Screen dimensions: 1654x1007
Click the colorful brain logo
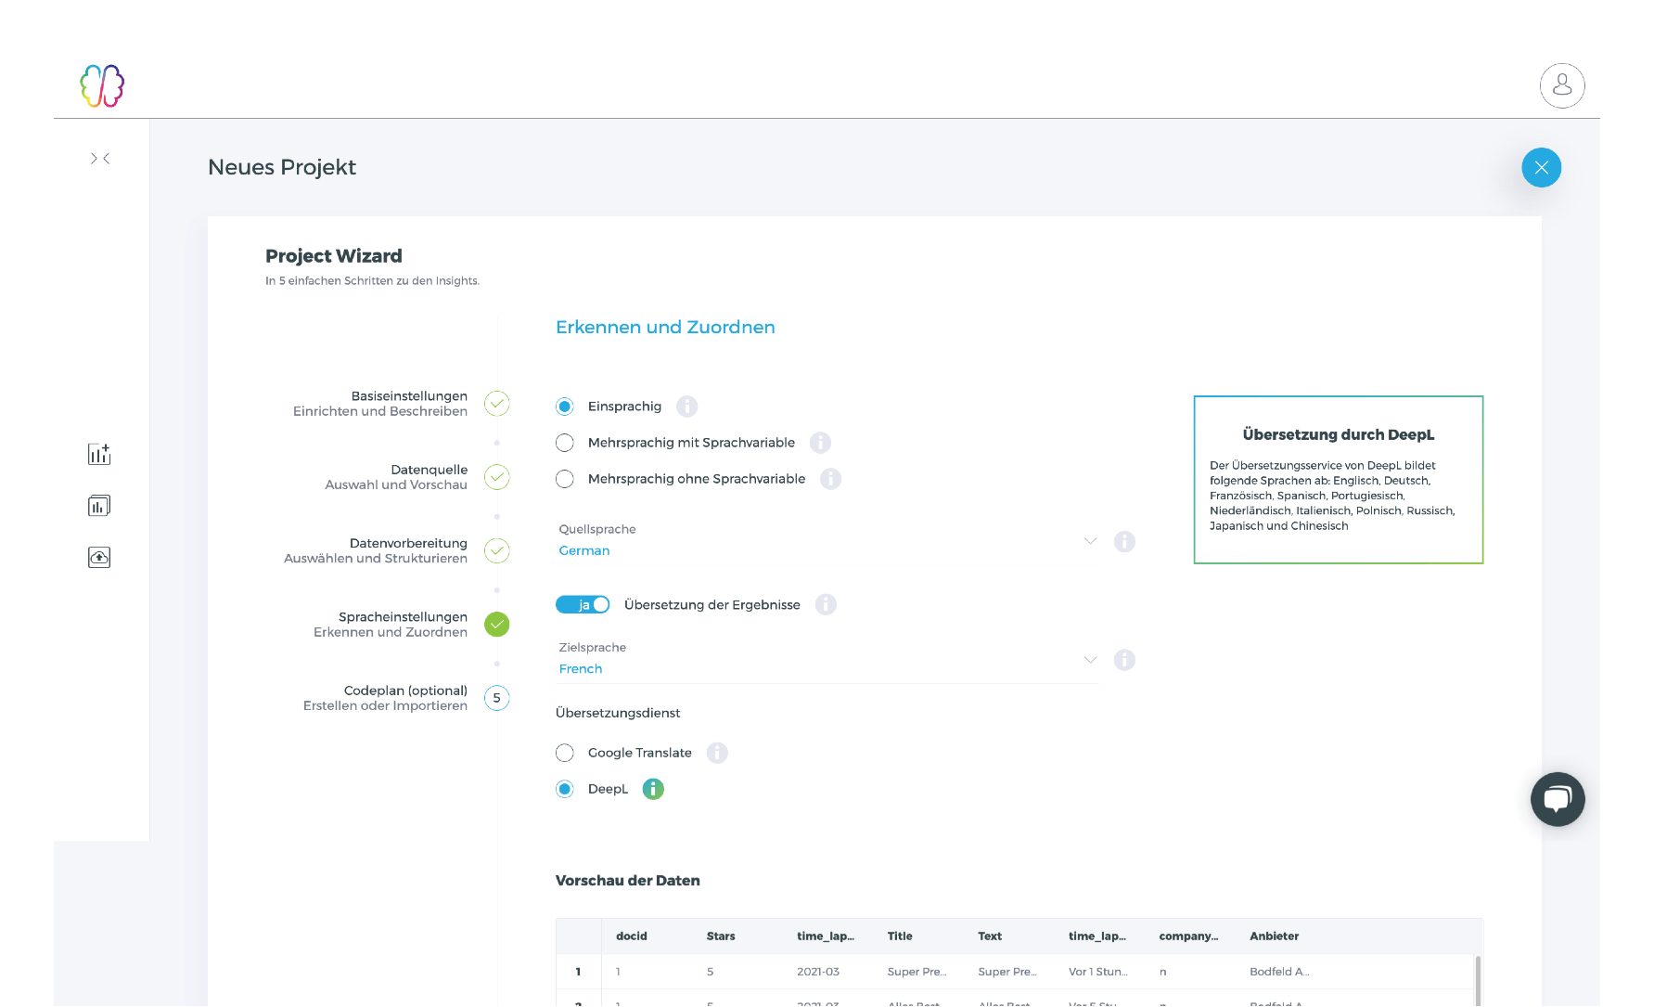(102, 85)
